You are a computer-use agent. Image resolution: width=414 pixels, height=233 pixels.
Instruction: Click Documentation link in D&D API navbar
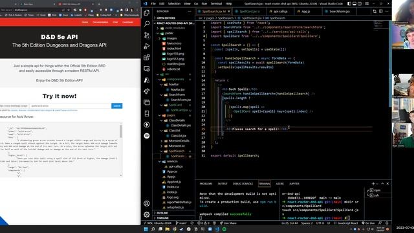click(x=100, y=22)
